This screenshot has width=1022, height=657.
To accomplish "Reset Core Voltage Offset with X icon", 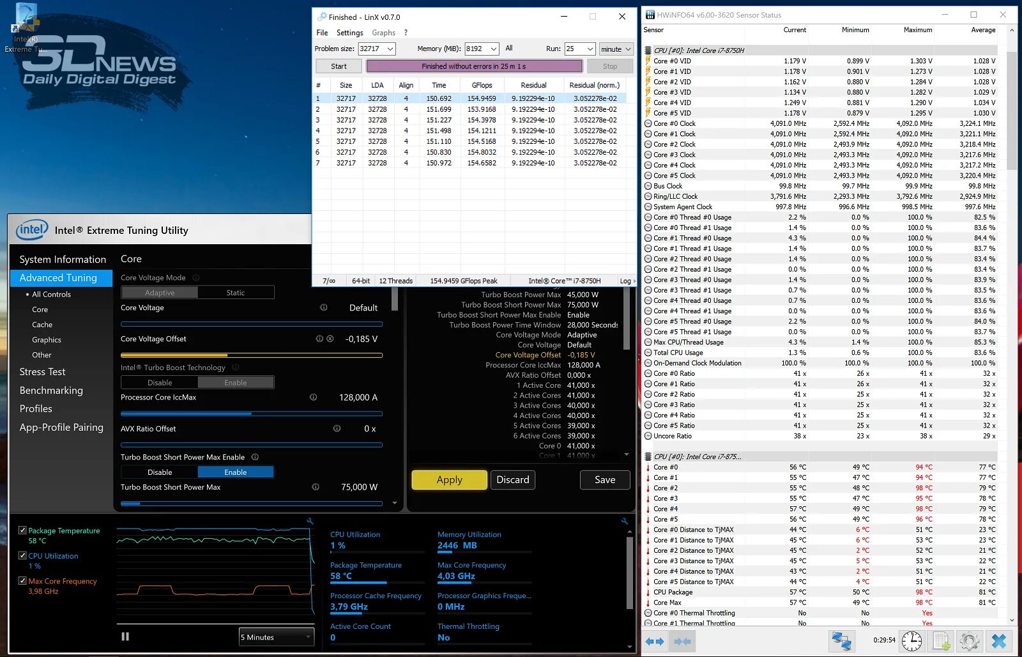I will click(x=330, y=339).
